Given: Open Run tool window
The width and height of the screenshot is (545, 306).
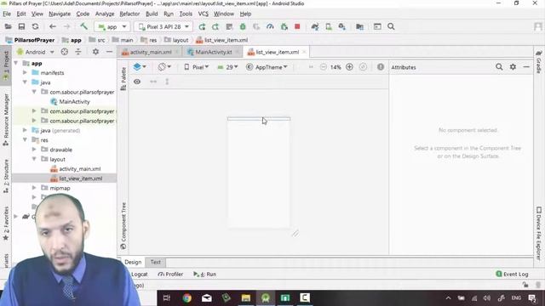Looking at the screenshot, I should tap(204, 274).
